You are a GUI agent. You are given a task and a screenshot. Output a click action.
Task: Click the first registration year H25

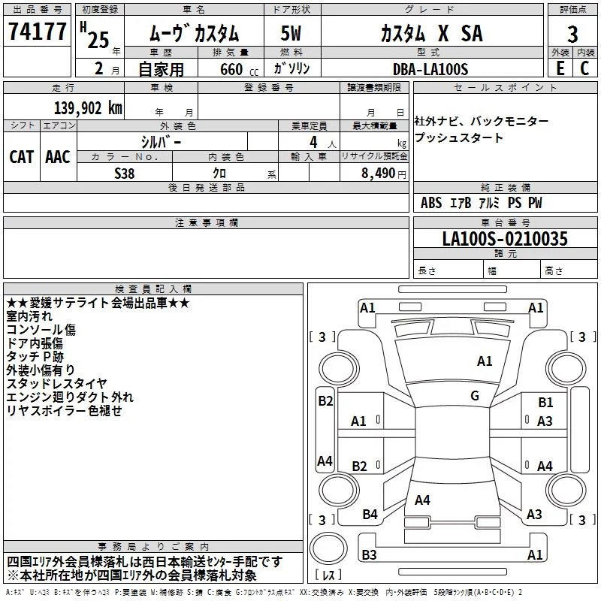point(95,35)
